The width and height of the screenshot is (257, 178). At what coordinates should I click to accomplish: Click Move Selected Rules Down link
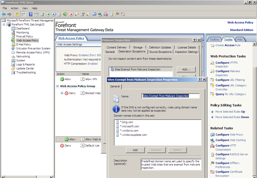point(232,117)
